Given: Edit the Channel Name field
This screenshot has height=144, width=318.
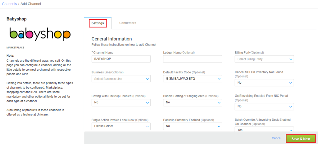Looking at the screenshot, I should click(121, 59).
